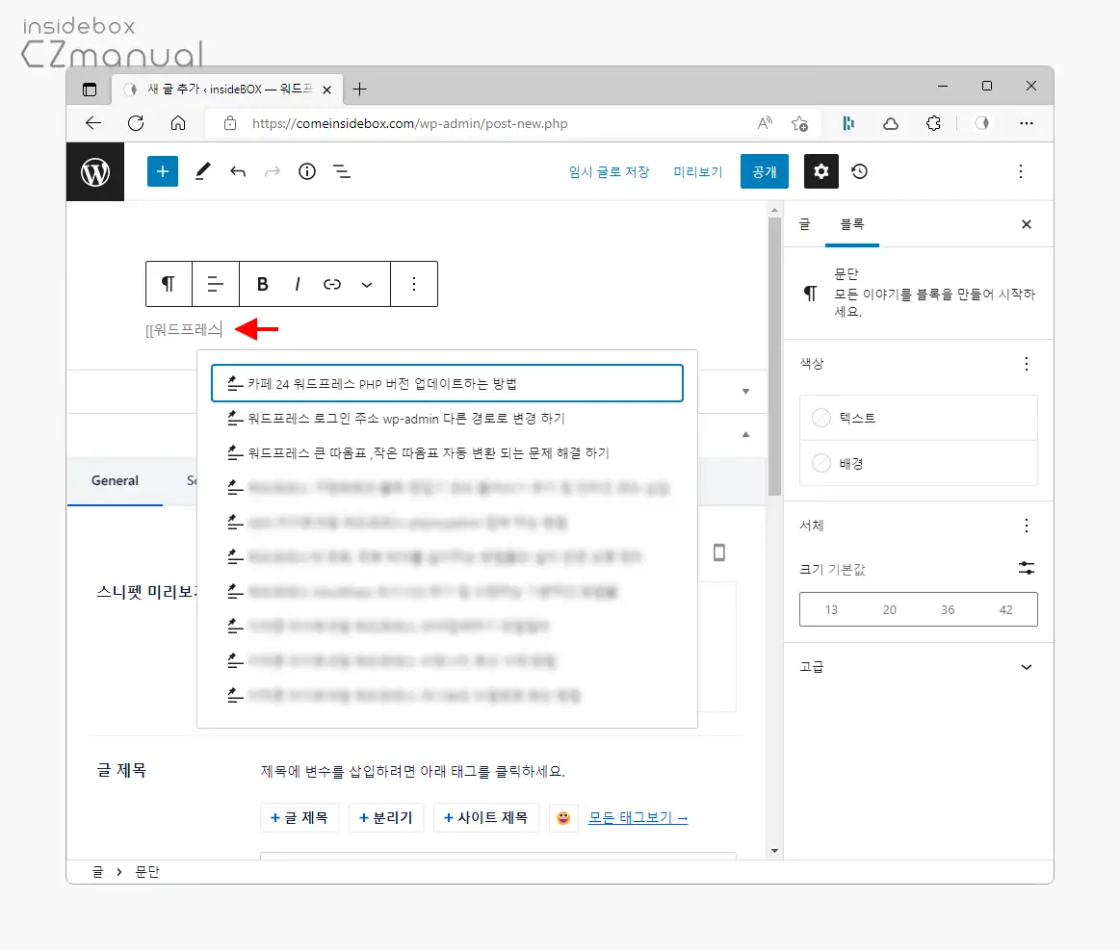Toggle custom font size slider icon
Screen dimensions: 1120x950
pos(1027,568)
